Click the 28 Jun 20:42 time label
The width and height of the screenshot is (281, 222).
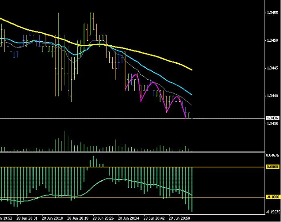[x=154, y=218]
